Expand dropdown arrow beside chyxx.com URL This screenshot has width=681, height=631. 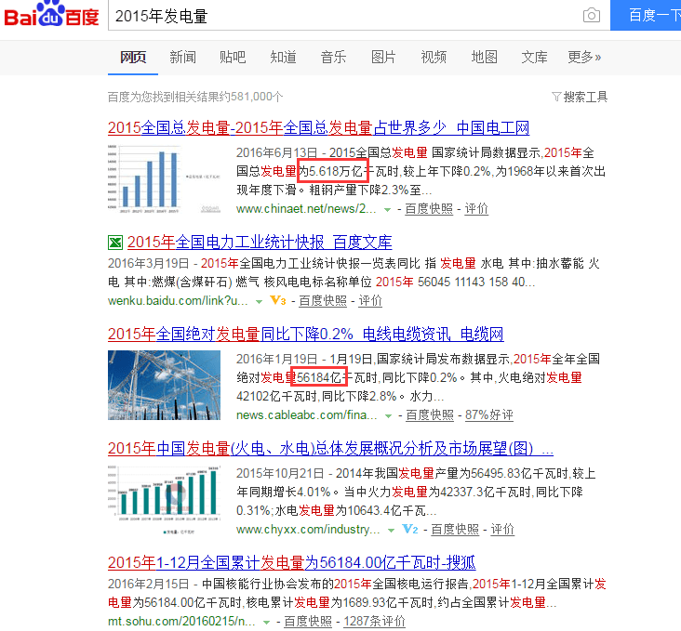click(x=391, y=531)
